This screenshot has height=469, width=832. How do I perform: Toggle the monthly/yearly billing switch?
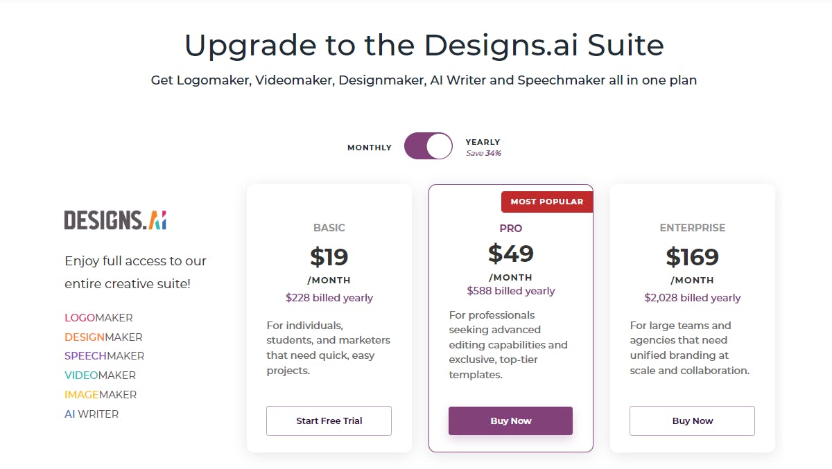[428, 146]
